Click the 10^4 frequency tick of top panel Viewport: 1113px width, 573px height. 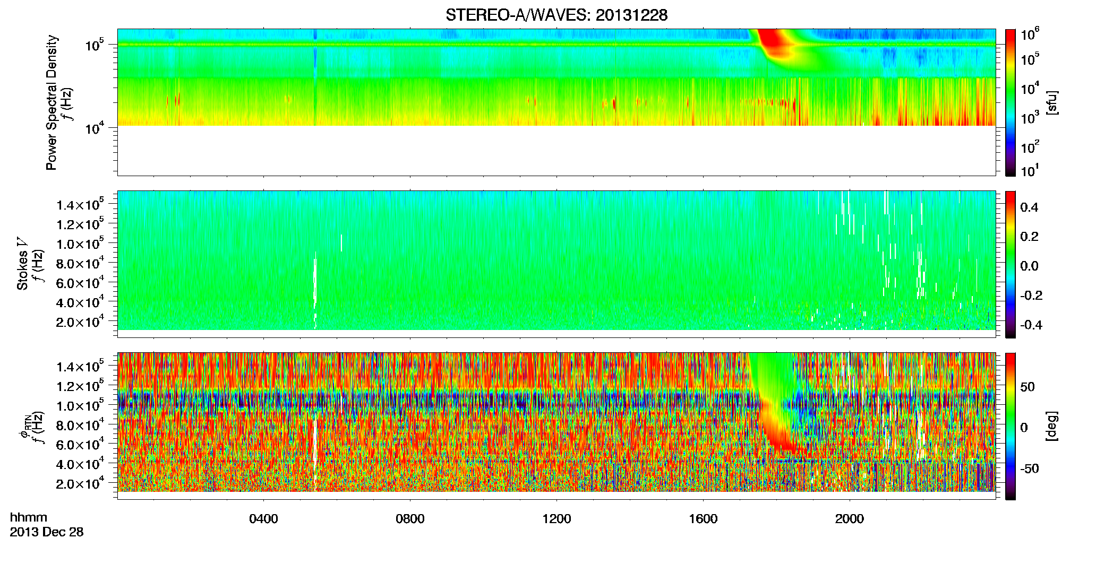(x=95, y=128)
